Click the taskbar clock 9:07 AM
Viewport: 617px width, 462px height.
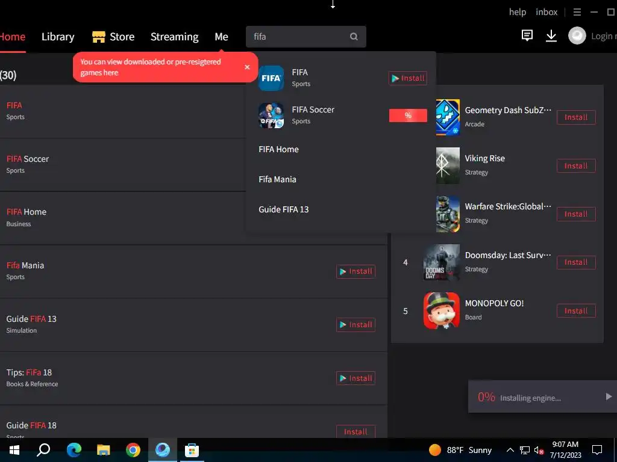(565, 450)
